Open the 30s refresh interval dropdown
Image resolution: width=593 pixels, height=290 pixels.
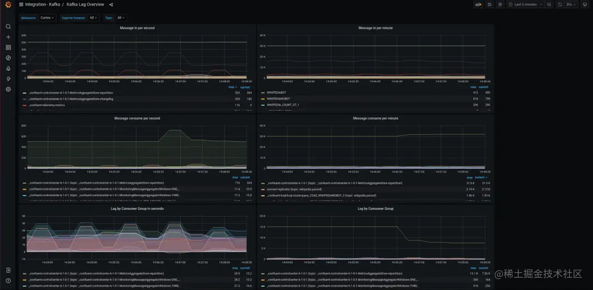click(x=570, y=4)
